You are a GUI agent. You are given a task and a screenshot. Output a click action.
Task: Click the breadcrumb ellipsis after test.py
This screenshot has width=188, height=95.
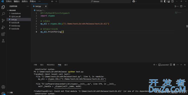click(45, 10)
